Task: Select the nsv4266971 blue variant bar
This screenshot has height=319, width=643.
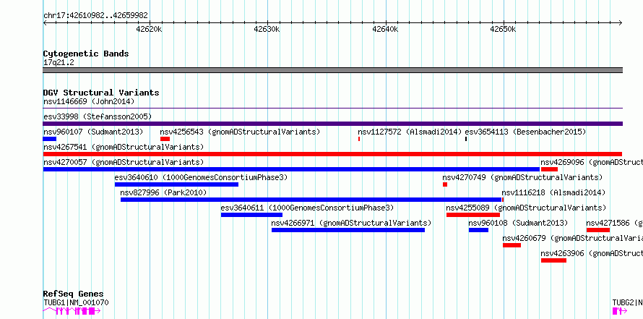Action: tap(348, 230)
